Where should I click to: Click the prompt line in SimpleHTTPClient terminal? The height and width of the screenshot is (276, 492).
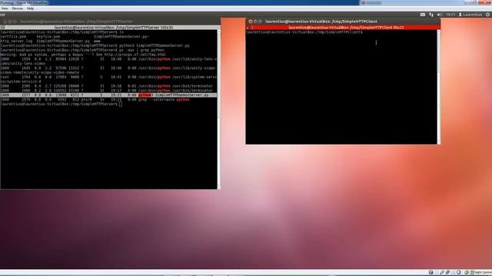pyautogui.click(x=304, y=32)
